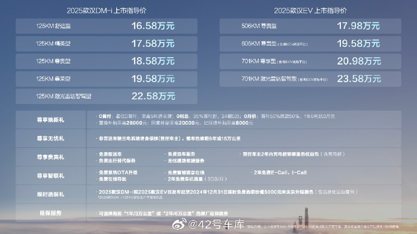The height and width of the screenshot is (234, 417).
Task: Click the 尊享智联礼 row label
Action: (x=51, y=176)
